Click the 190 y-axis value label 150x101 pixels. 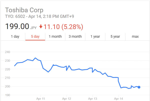[x=8, y=95]
